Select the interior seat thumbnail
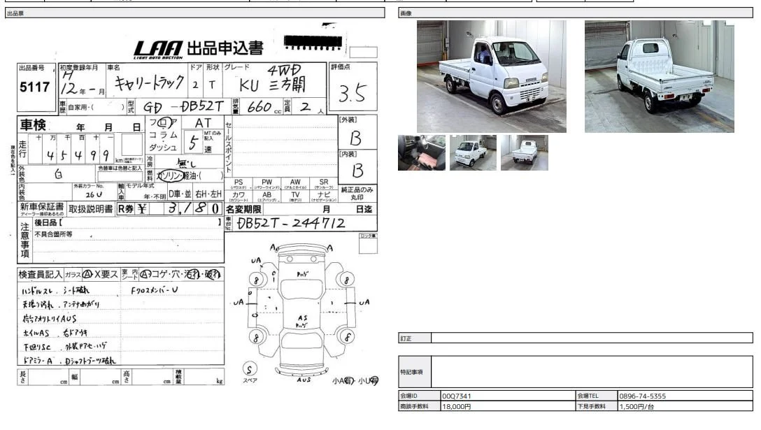 click(x=421, y=152)
